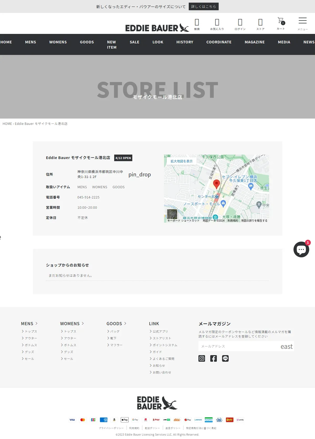
Task: Select HOME in navigation bar
Action: click(x=6, y=42)
